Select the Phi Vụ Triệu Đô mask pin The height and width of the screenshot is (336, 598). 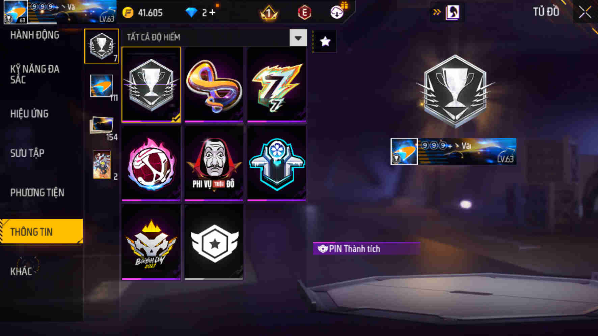[214, 164]
